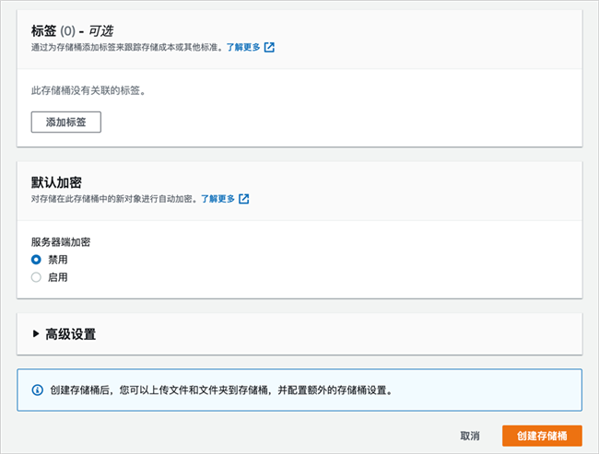The height and width of the screenshot is (454, 599).
Task: Click the 禁用 option label text
Action: (58, 260)
